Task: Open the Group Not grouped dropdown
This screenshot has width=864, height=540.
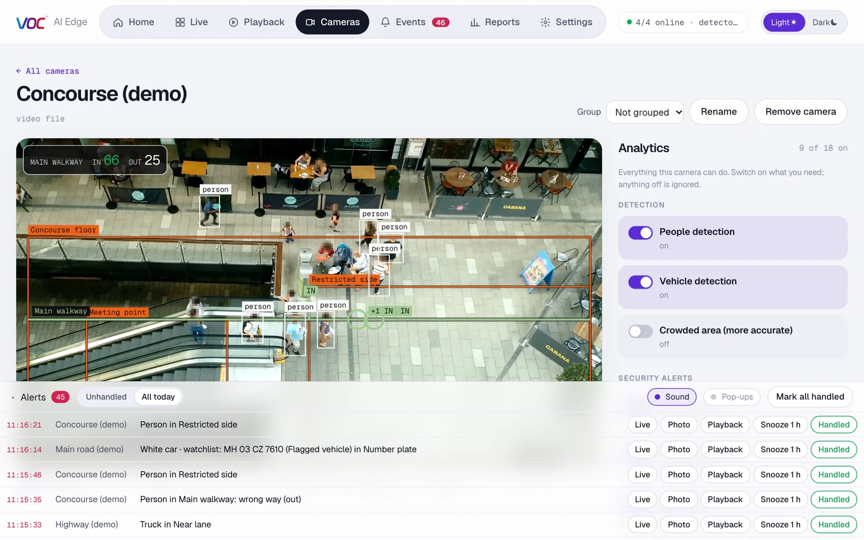Action: [645, 112]
